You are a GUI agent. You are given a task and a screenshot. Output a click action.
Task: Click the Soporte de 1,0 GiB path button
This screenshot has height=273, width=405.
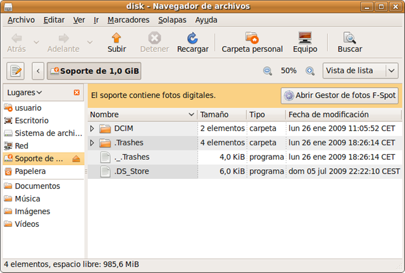(x=94, y=71)
